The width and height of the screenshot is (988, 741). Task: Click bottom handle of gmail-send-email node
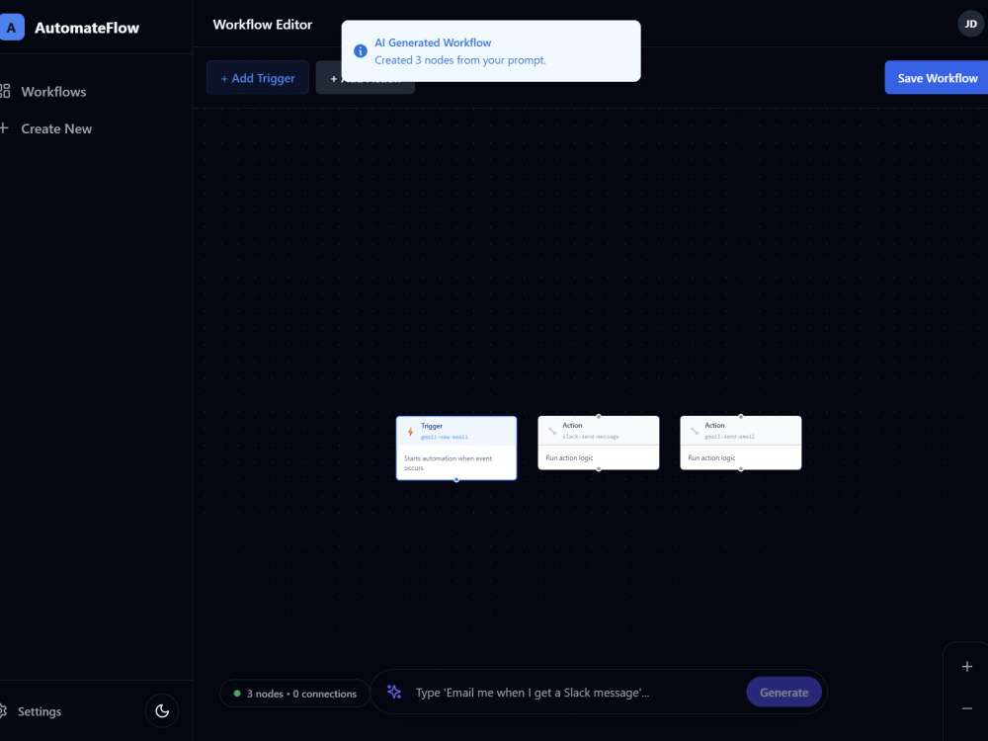click(741, 469)
